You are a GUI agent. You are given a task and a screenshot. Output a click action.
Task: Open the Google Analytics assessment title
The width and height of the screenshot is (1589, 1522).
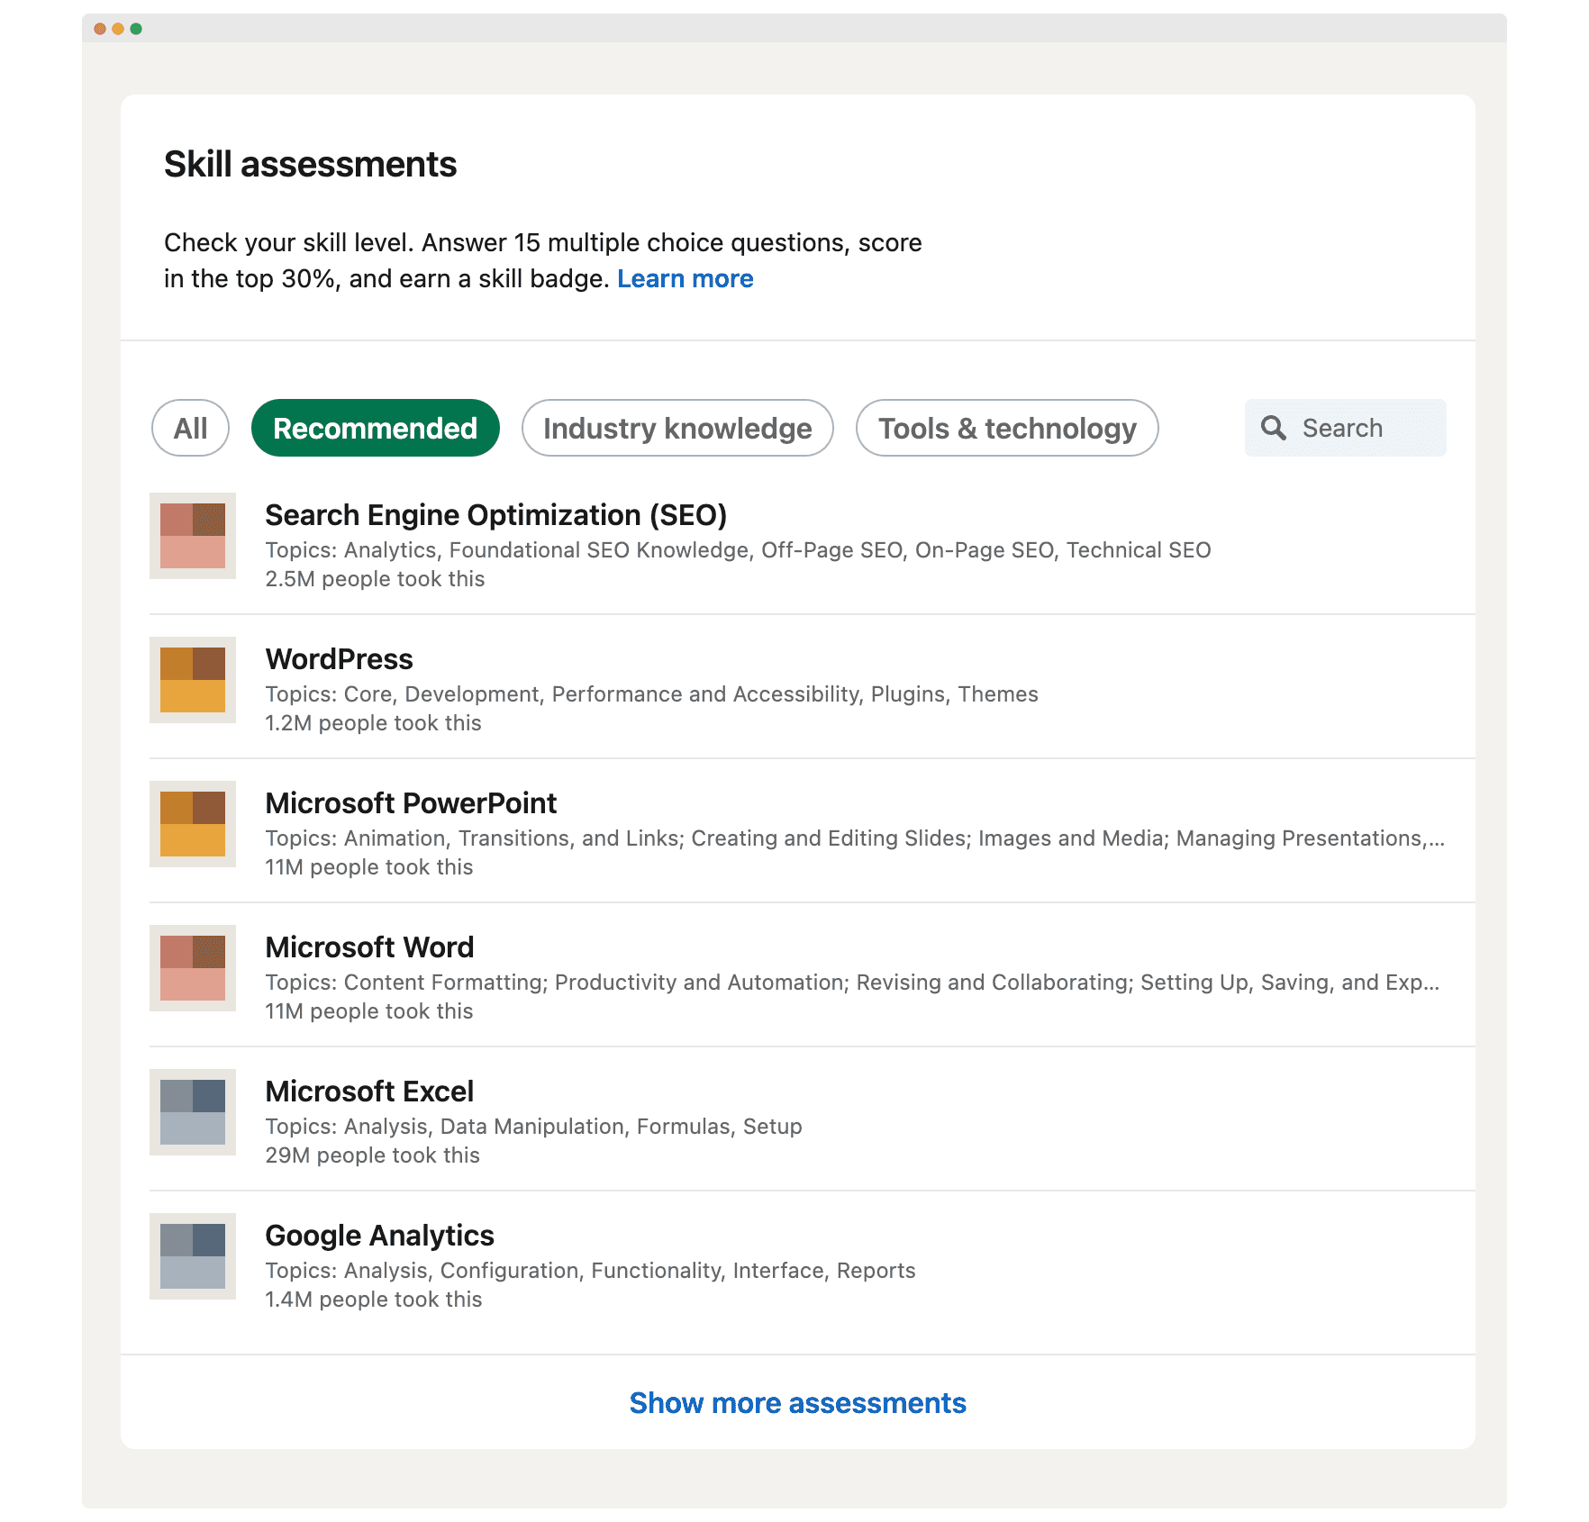pos(377,1236)
